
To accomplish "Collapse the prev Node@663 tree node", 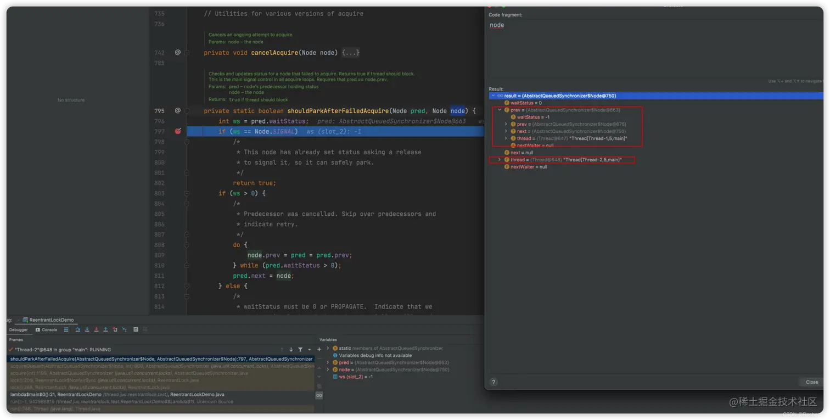I will (500, 110).
